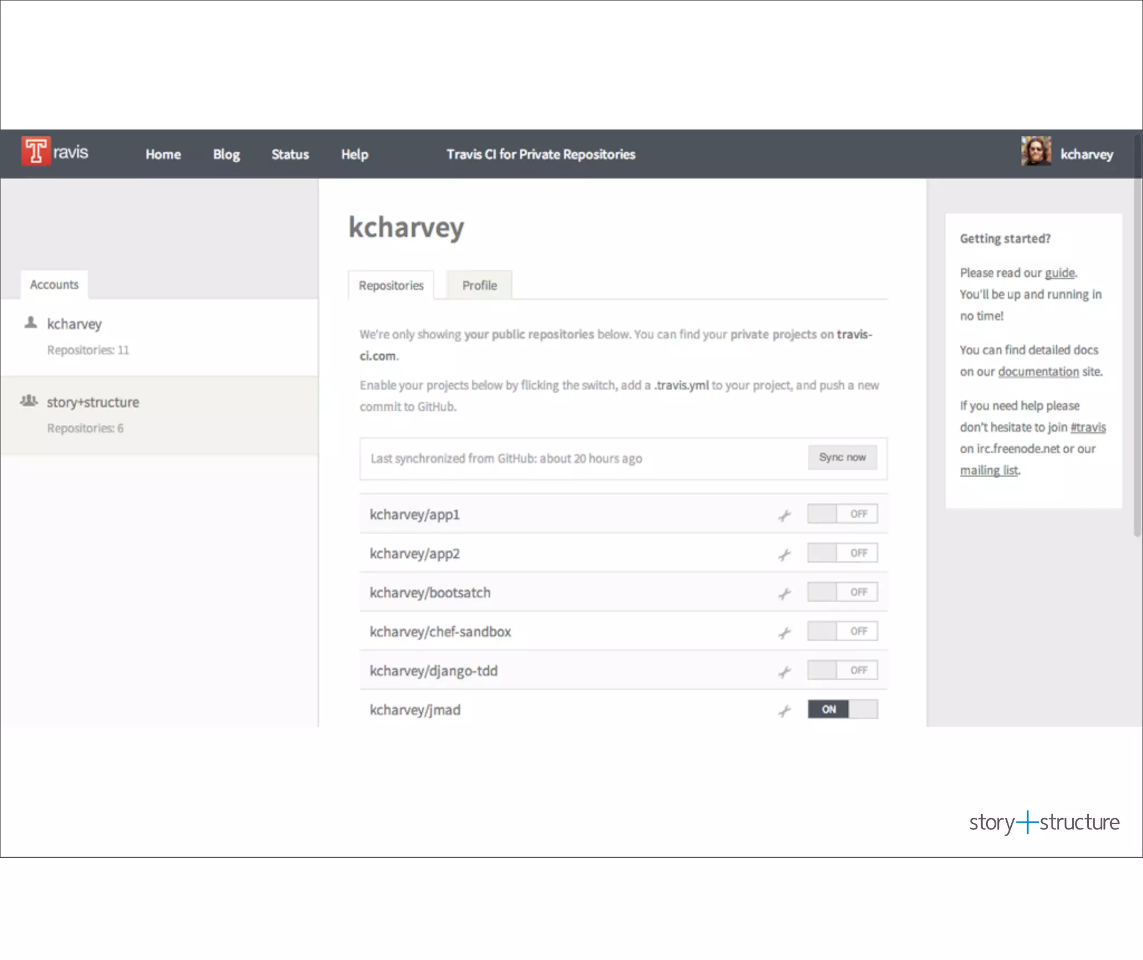Viewport: 1143px width, 960px height.
Task: Open the kcharvey/bootsatch repository
Action: [430, 592]
